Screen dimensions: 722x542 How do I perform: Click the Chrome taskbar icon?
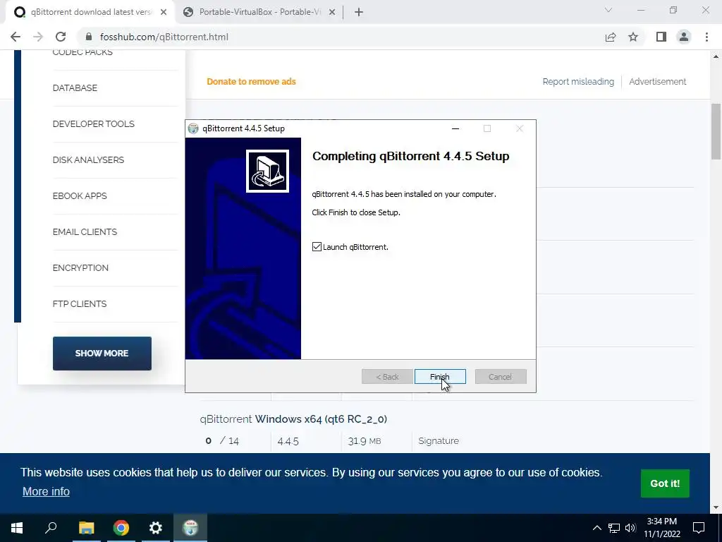pyautogui.click(x=121, y=528)
